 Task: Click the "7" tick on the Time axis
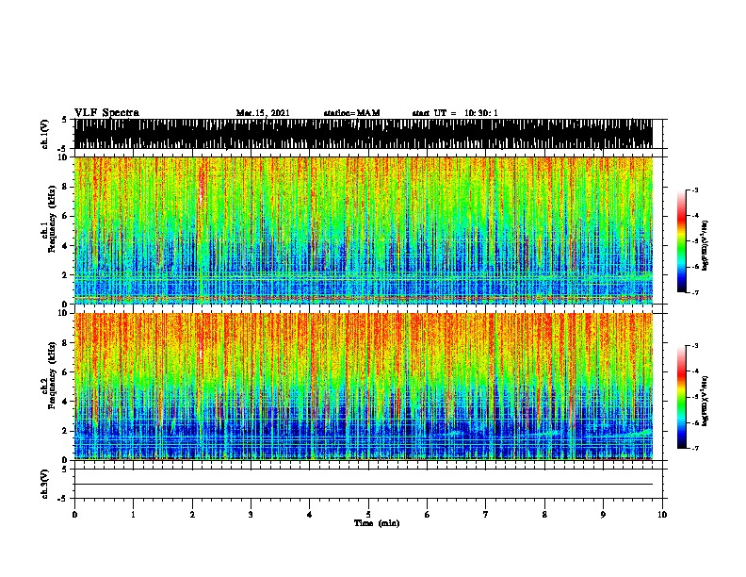pos(486,515)
